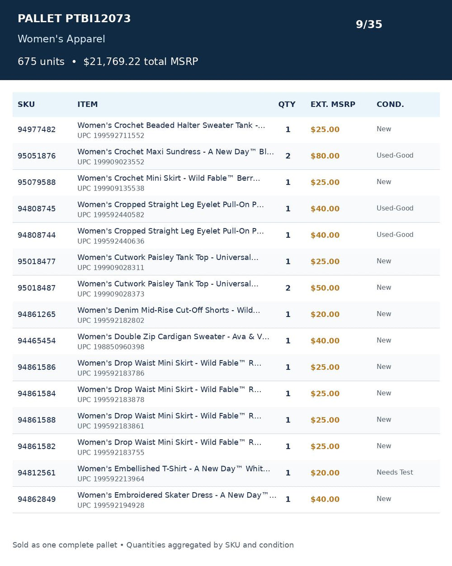Click the ITEM column header
Screen dimensions: 452x566
pos(87,104)
